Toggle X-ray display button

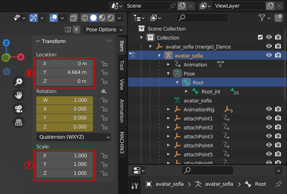[74, 18]
